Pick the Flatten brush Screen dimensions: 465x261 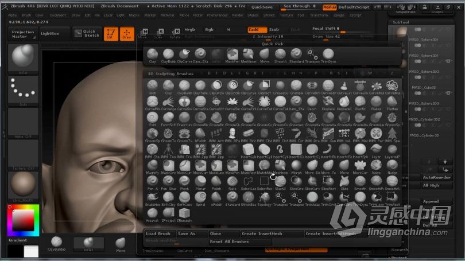pyautogui.click(x=392, y=103)
